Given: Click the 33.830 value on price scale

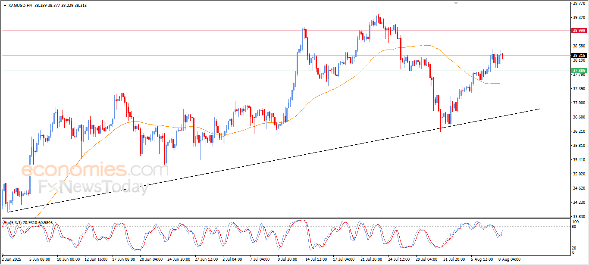Looking at the screenshot, I should (579, 216).
